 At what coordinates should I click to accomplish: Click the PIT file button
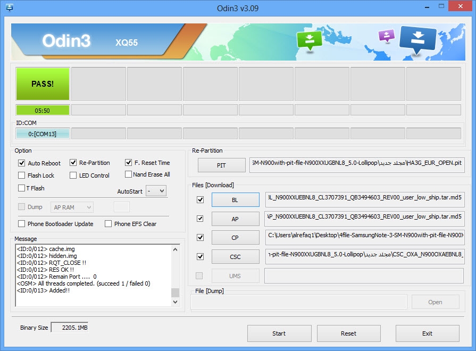pyautogui.click(x=222, y=165)
